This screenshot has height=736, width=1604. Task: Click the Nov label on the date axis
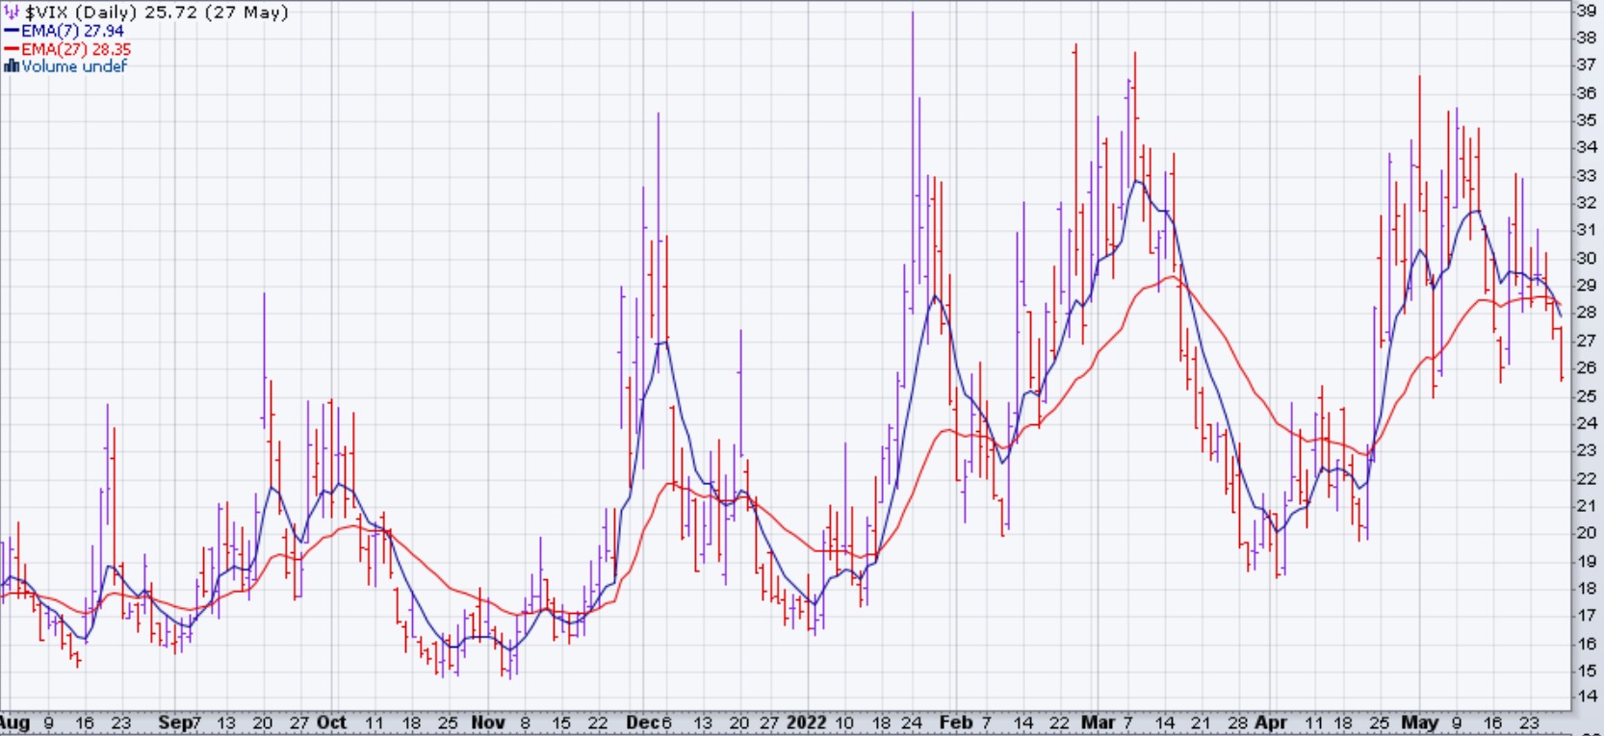[488, 723]
